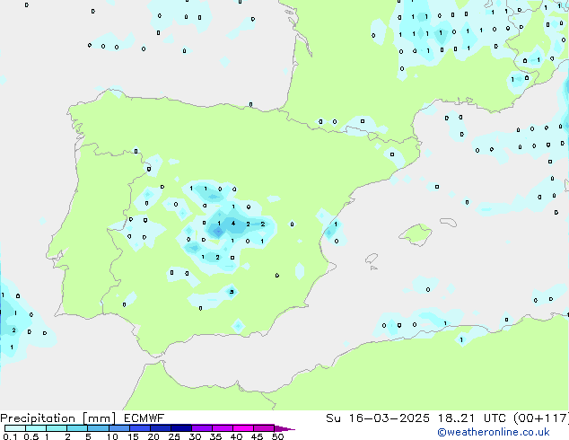Click the "35" legend scale label
Image resolution: width=569 pixels, height=440 pixels.
point(215,436)
